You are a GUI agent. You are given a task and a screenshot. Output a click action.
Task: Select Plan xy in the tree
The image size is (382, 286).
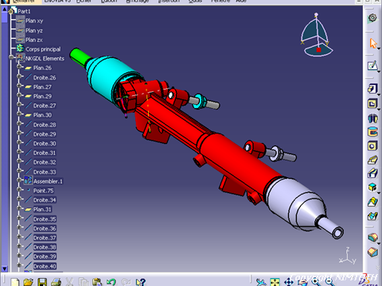(x=34, y=21)
